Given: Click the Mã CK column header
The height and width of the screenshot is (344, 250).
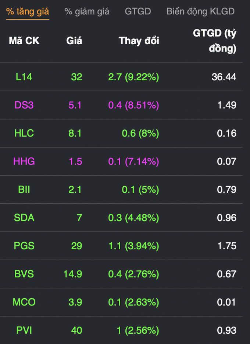Looking at the screenshot, I should coord(24,41).
